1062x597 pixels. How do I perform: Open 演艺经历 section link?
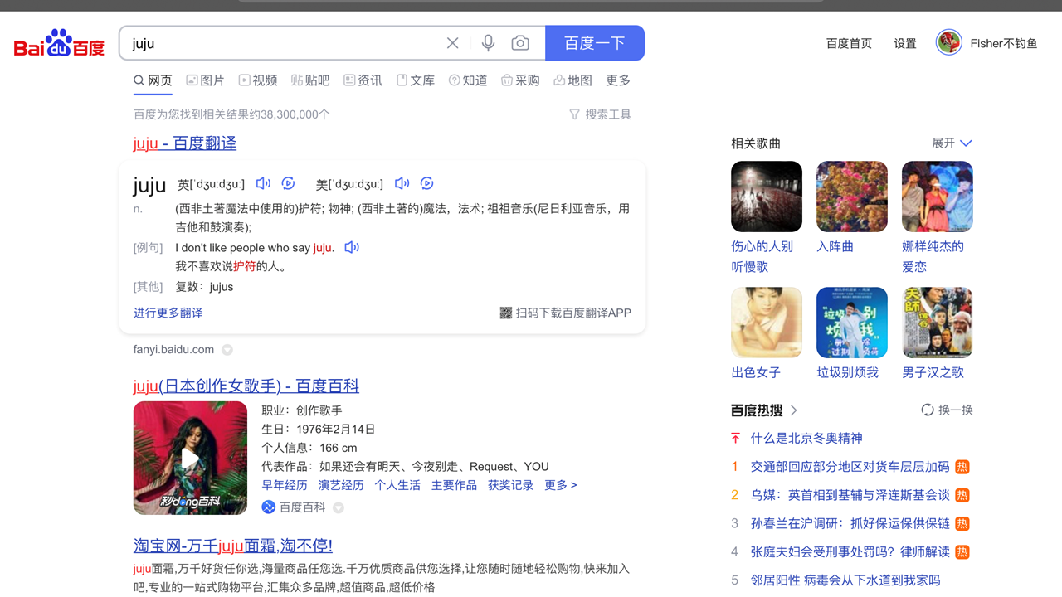tap(341, 485)
